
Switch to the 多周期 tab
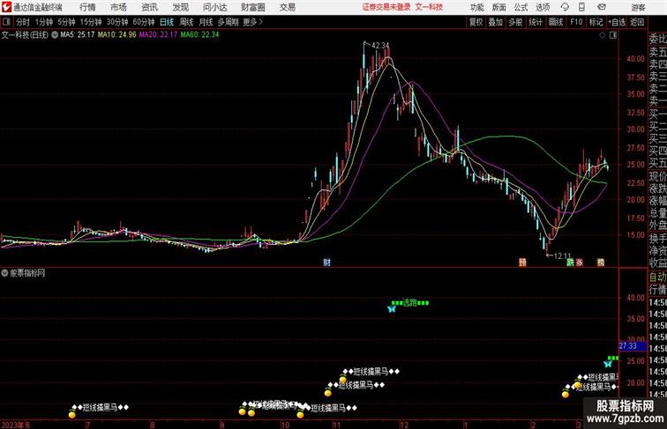[228, 22]
